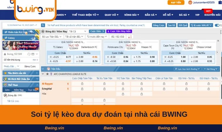Viewport: 222px width, 132px height.
Task: Open THỂ THAO ĐIỆN TỬ menu
Action: 86,15
